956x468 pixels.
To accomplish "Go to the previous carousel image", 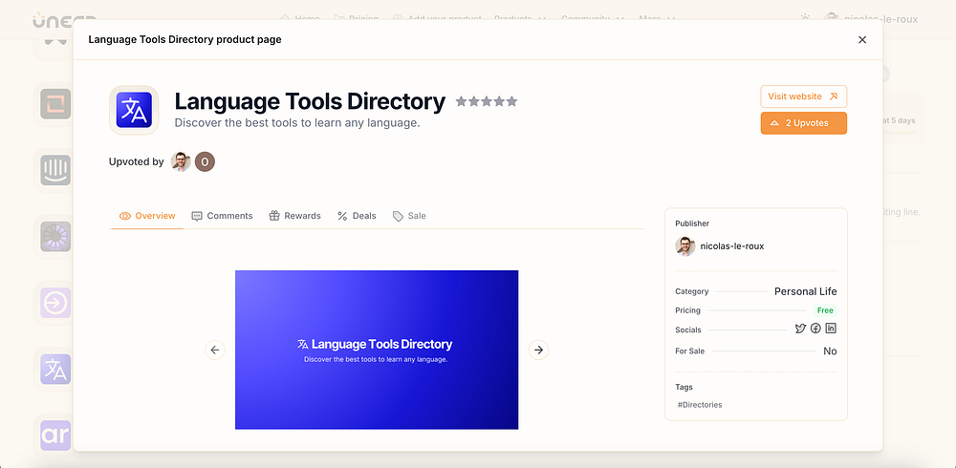I will (214, 350).
